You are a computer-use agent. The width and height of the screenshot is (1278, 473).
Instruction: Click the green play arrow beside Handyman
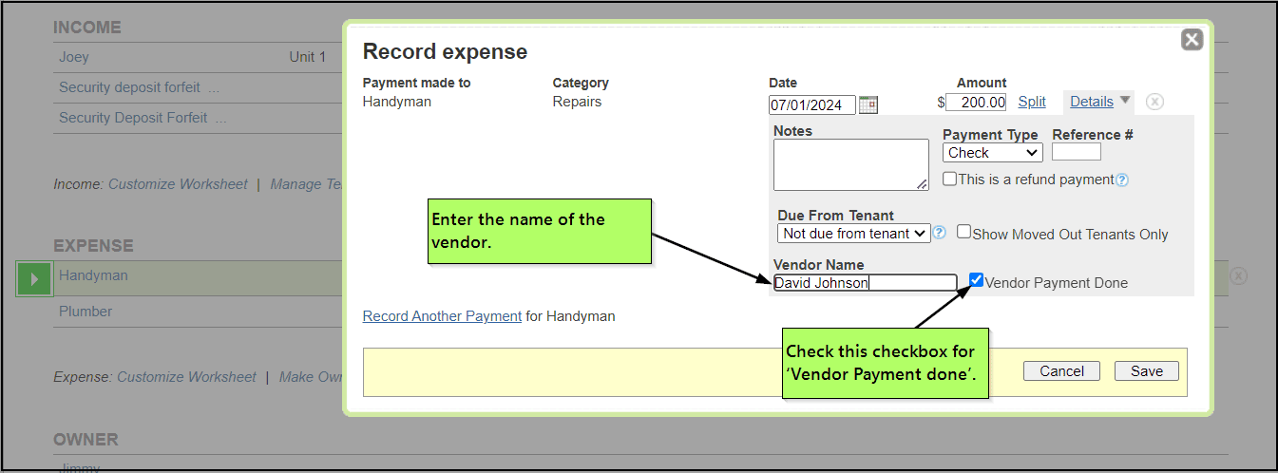point(34,279)
